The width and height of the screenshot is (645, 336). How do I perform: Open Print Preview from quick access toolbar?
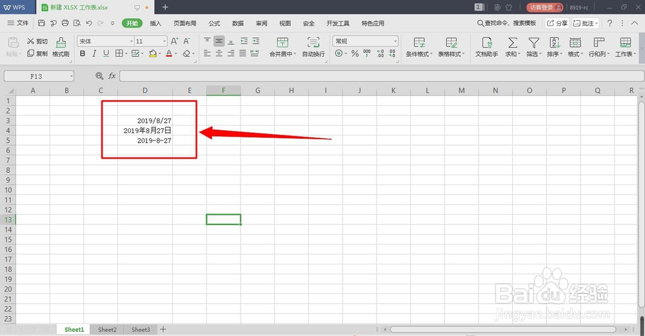[x=77, y=23]
